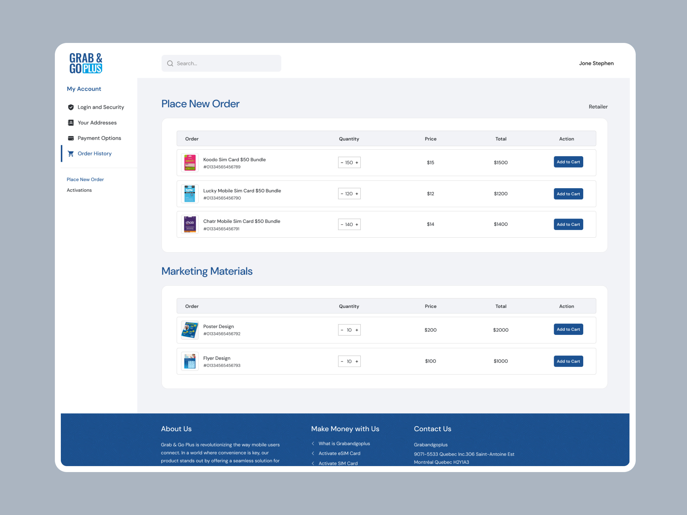Open the Order History section
The width and height of the screenshot is (687, 515).
coord(95,153)
